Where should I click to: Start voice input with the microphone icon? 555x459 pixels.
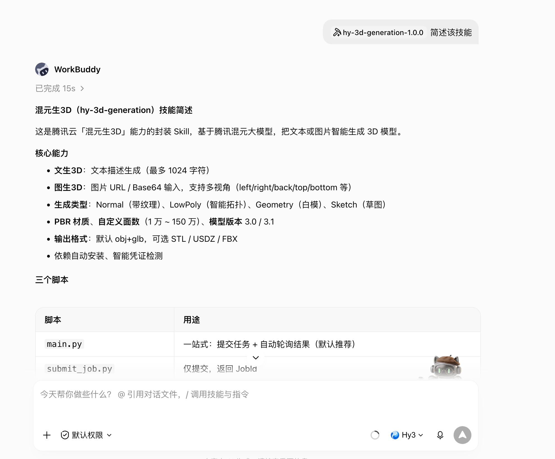pyautogui.click(x=440, y=435)
